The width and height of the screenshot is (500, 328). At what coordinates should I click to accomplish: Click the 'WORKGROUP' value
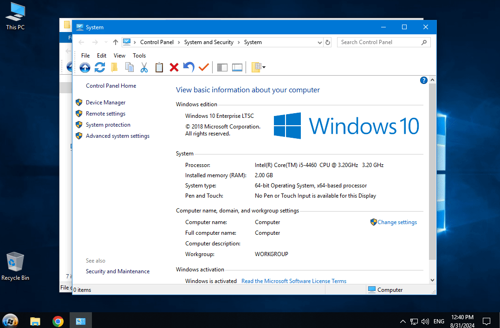coord(272,254)
